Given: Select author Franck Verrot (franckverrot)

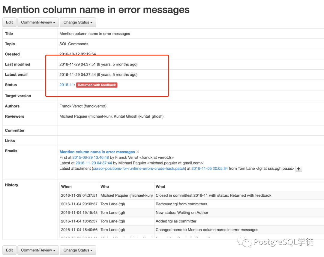Looking at the screenshot, I should pyautogui.click(x=83, y=106).
